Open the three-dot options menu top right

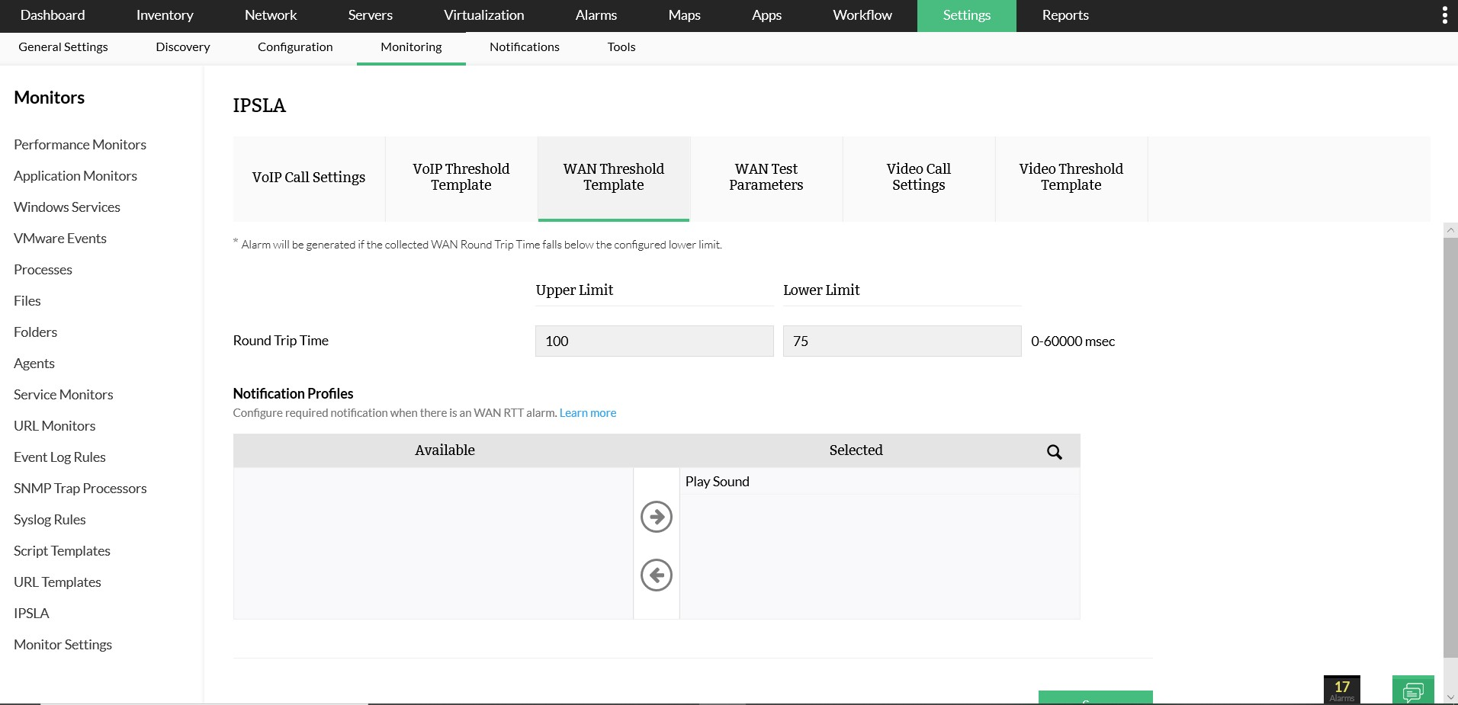[1445, 14]
